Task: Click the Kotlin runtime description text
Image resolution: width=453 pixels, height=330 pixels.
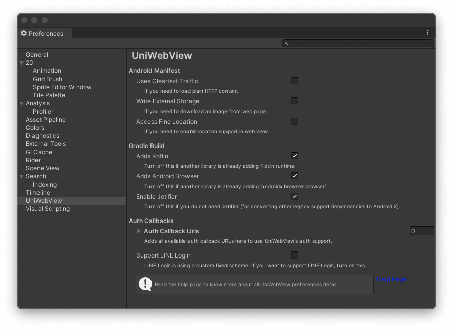Action: [220, 166]
